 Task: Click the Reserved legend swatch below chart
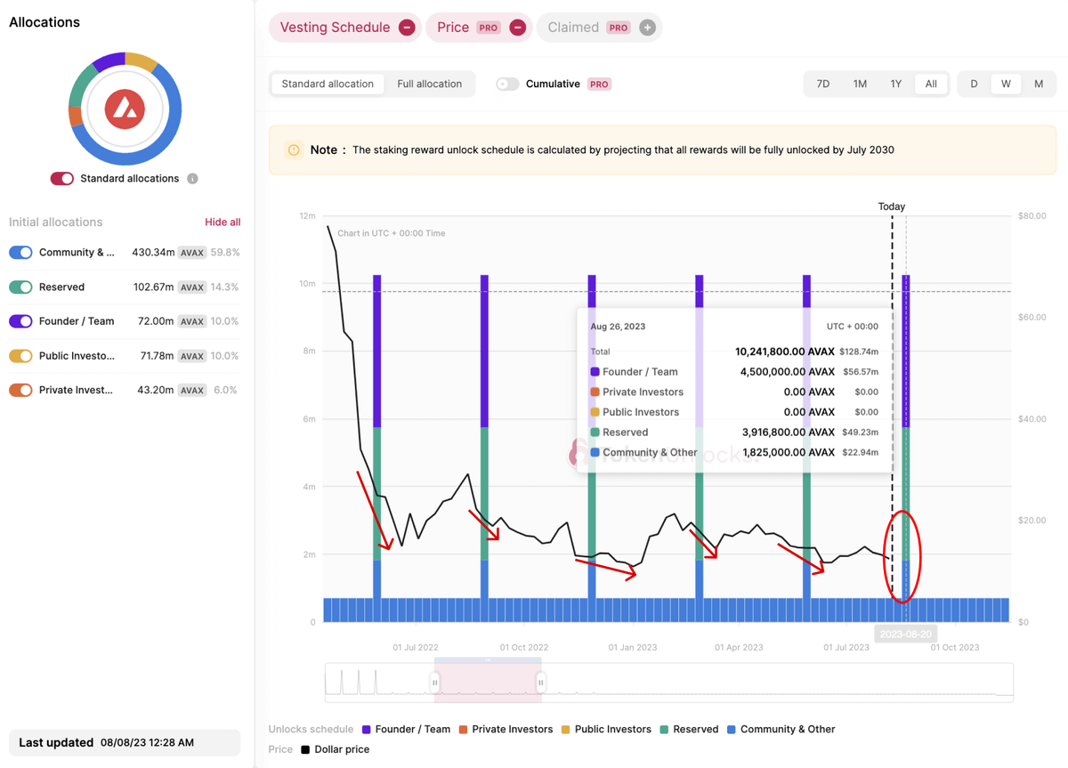click(665, 730)
